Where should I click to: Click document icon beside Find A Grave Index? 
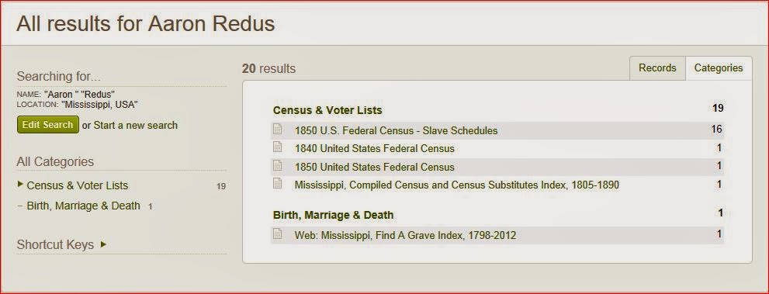coord(278,234)
